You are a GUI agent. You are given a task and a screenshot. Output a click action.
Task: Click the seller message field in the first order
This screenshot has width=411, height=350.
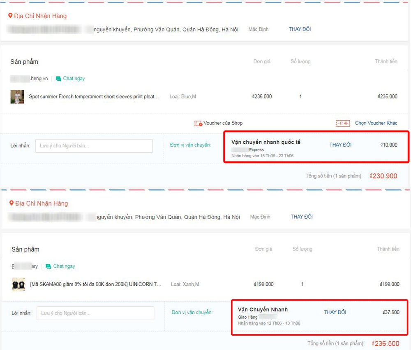click(94, 146)
